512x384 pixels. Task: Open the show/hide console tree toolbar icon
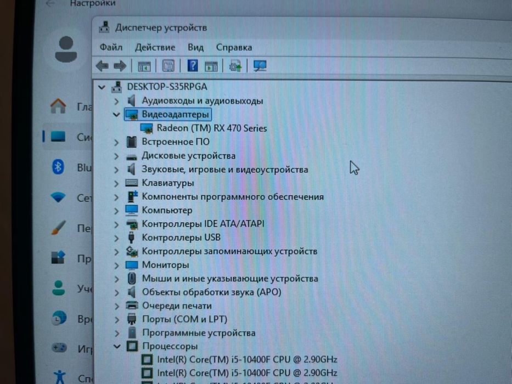point(144,66)
